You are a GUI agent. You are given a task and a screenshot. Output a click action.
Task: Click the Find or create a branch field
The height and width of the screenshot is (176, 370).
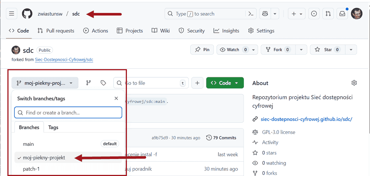[68, 112]
